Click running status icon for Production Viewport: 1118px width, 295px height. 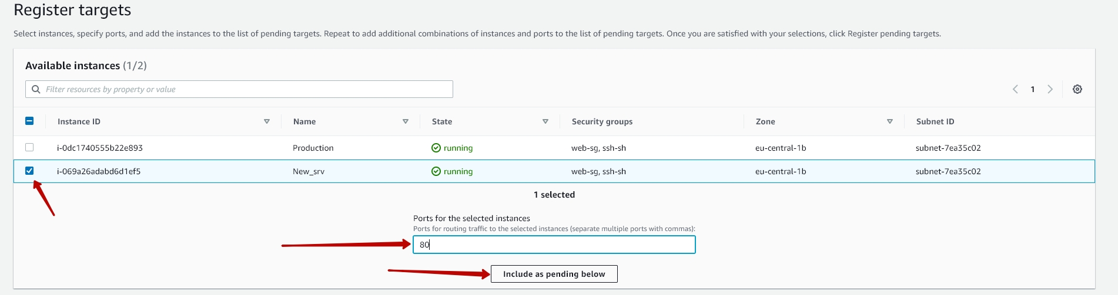tap(436, 148)
